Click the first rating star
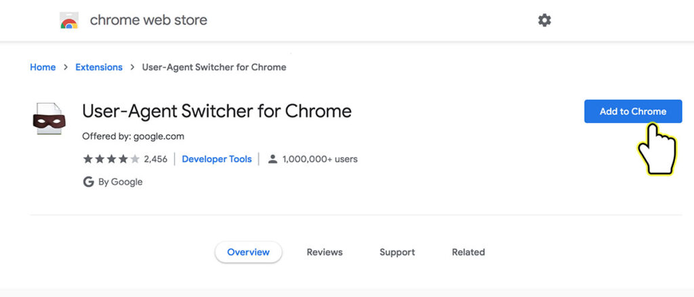 88,159
